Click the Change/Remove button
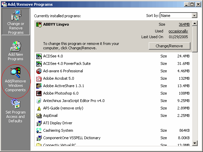 (169, 46)
